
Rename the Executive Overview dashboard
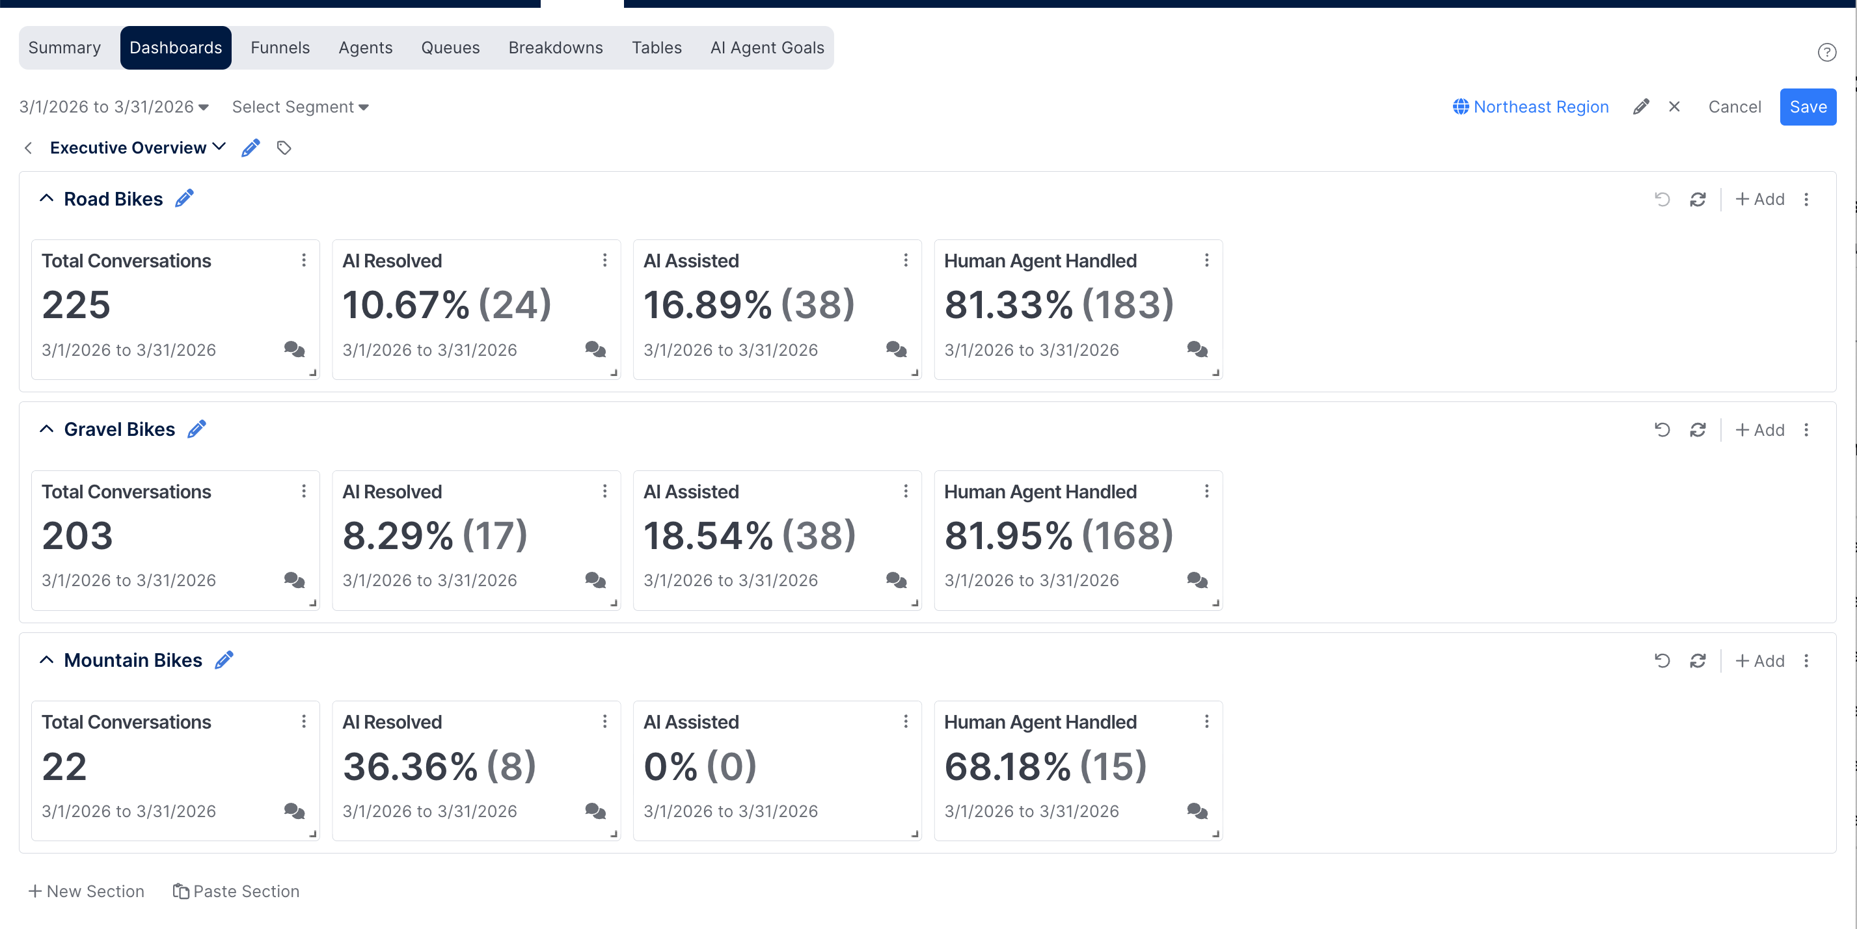251,148
